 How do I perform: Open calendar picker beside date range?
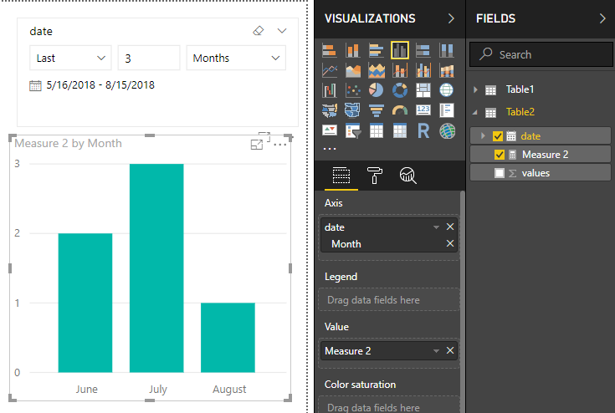pos(35,85)
